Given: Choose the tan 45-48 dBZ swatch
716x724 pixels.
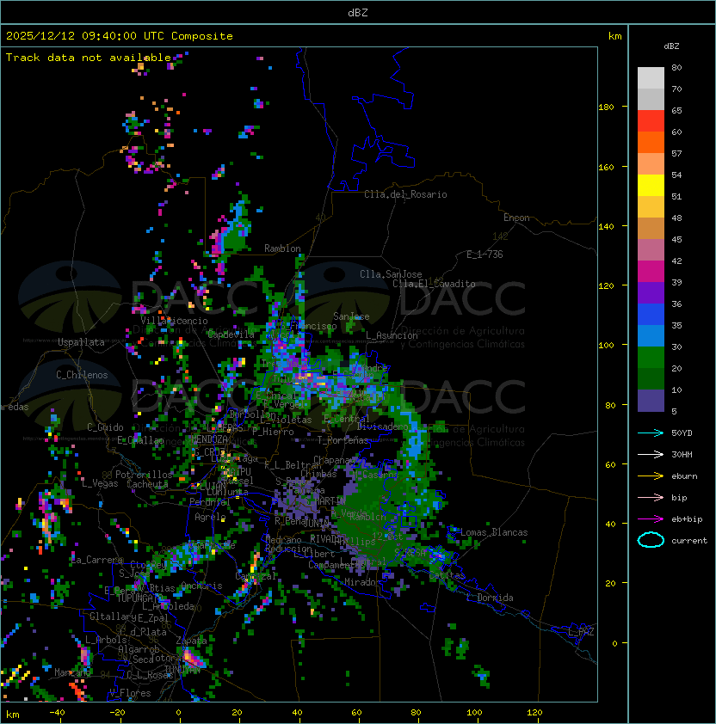Looking at the screenshot, I should click(651, 228).
